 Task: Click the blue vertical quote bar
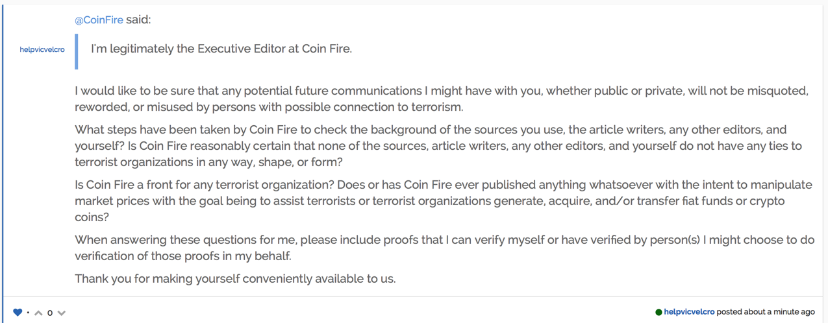tap(77, 51)
